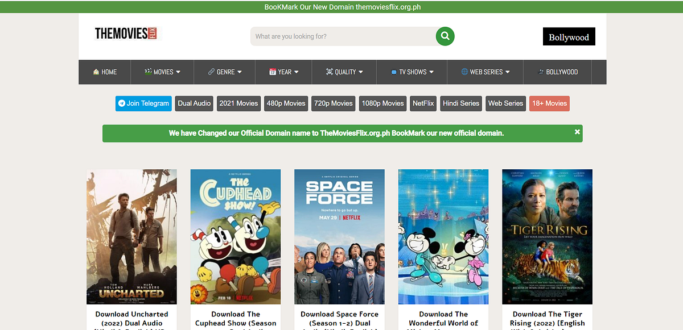Click the 720p Movies tag button

click(x=334, y=103)
